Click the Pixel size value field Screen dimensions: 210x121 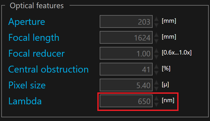(126, 85)
